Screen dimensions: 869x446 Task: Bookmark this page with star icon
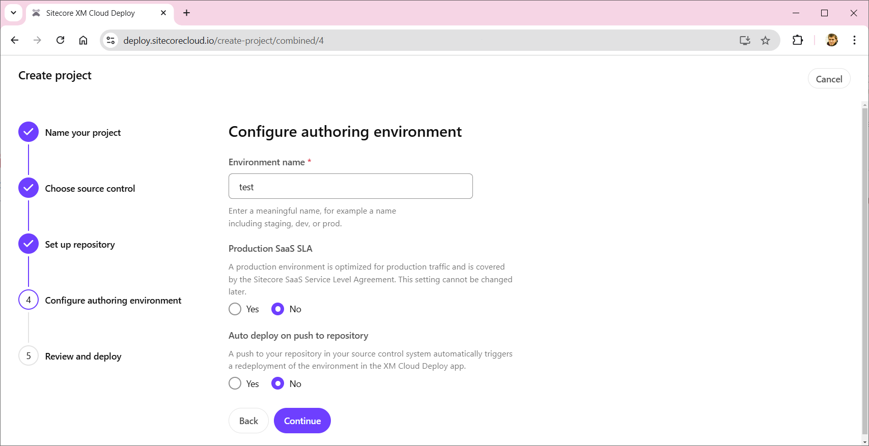765,40
